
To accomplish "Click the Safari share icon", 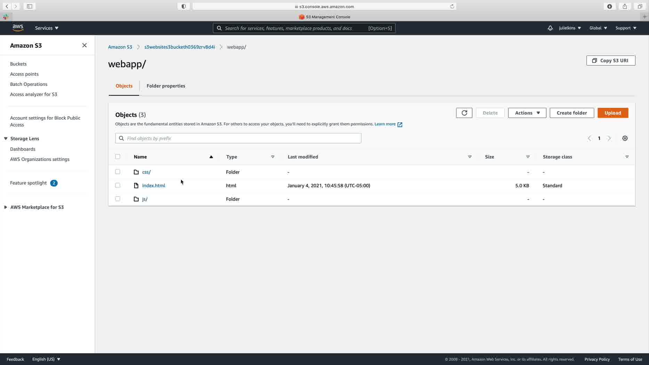I will click(625, 6).
